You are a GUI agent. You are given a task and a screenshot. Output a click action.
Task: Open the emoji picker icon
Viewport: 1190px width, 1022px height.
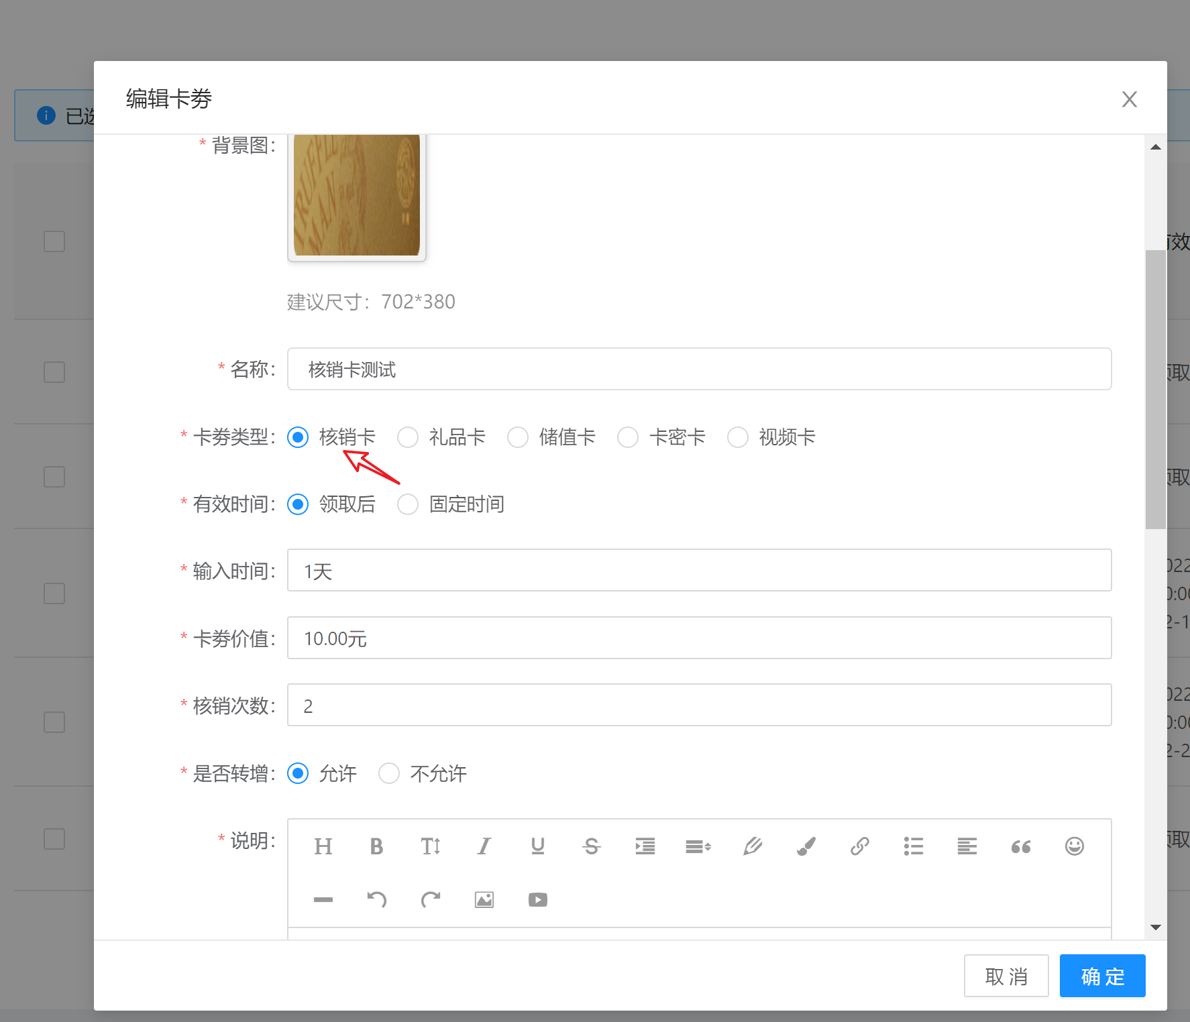[x=1074, y=846]
